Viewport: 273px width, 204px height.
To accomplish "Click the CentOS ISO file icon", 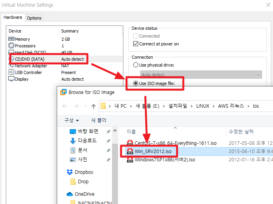I will coord(130,143).
